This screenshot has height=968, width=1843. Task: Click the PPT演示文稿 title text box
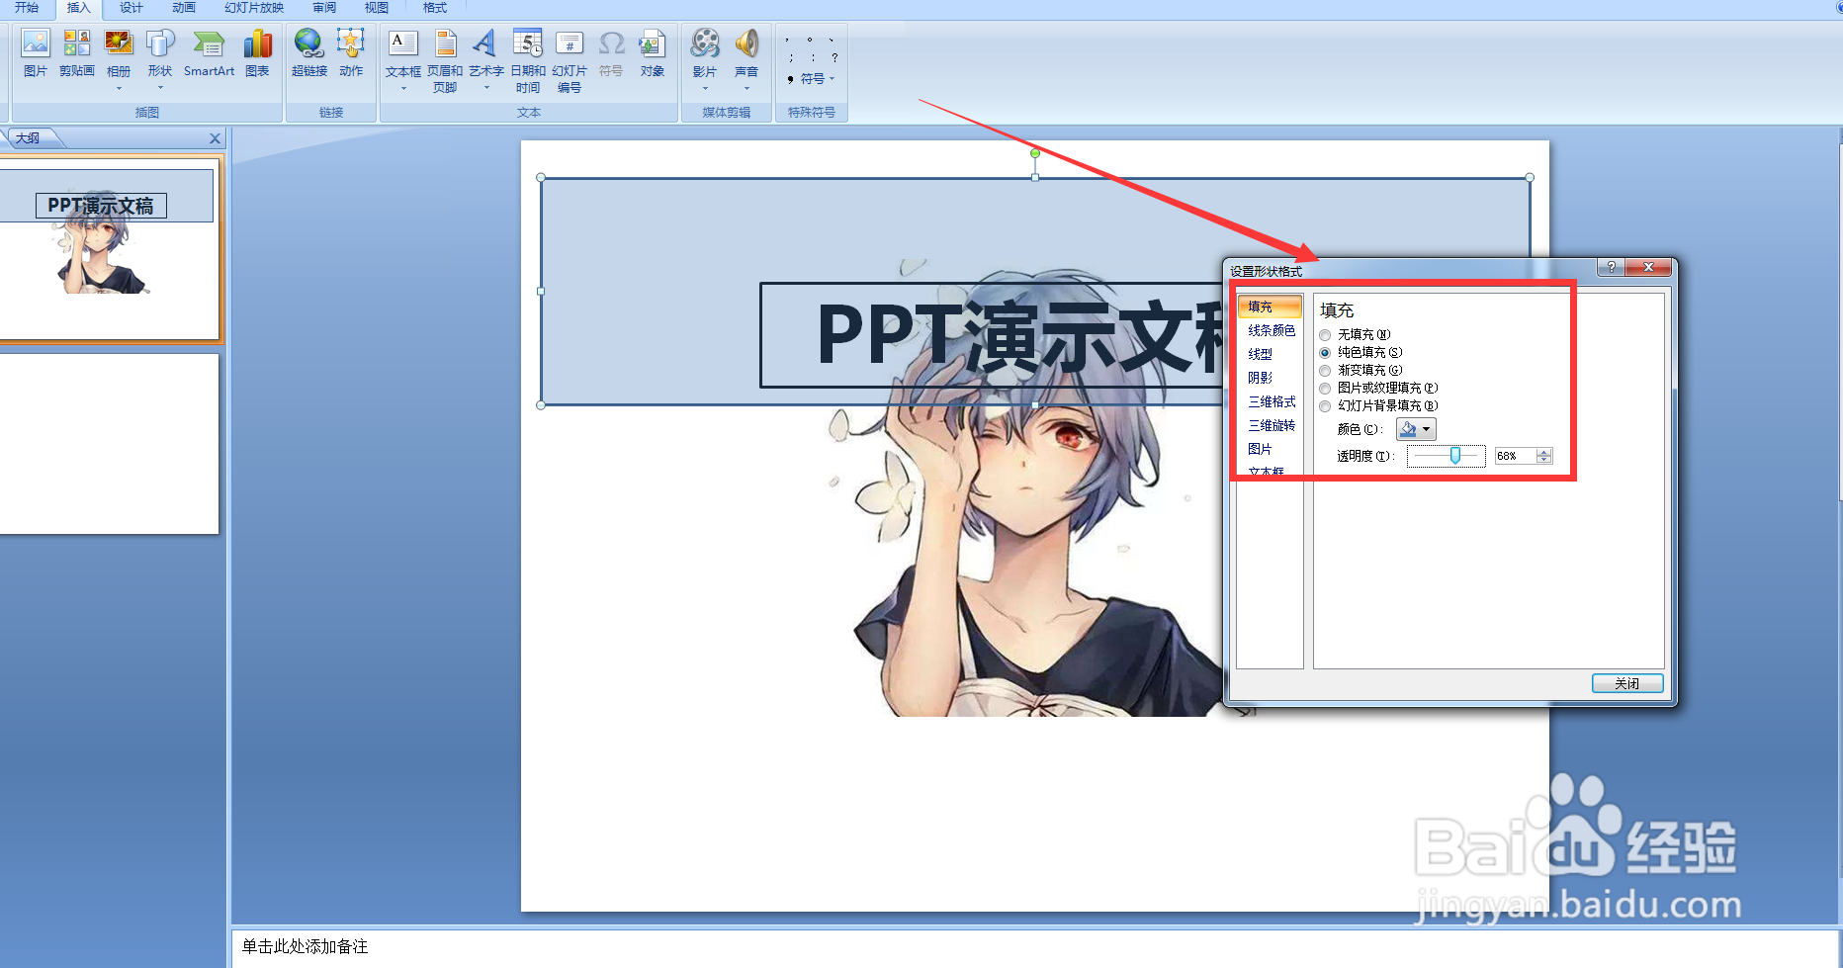tap(994, 335)
